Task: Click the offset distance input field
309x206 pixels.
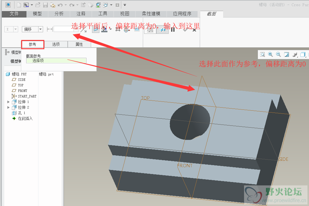Action: pos(64,29)
